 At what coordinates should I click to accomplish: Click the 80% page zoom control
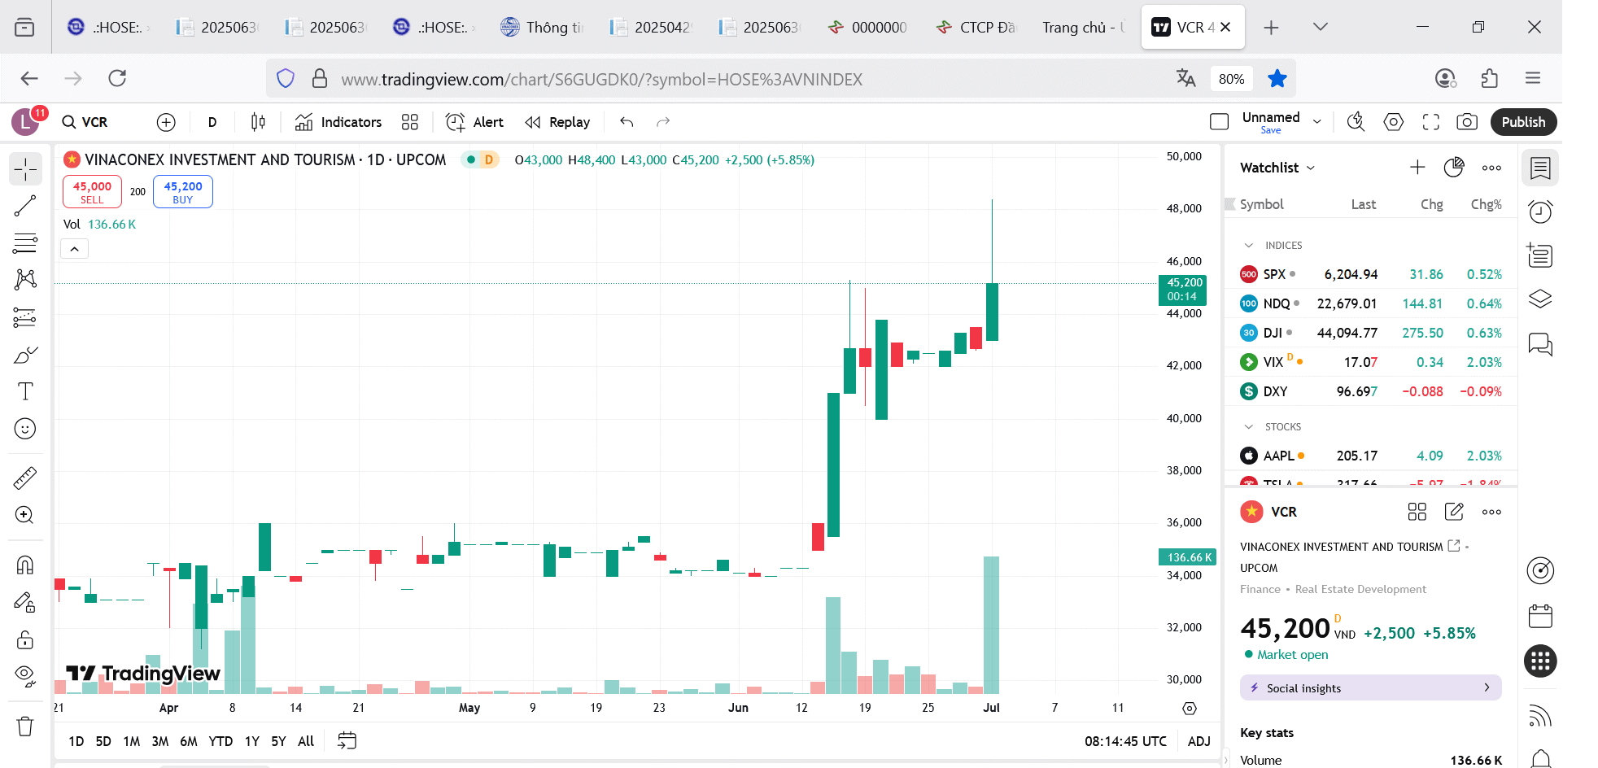pyautogui.click(x=1232, y=78)
